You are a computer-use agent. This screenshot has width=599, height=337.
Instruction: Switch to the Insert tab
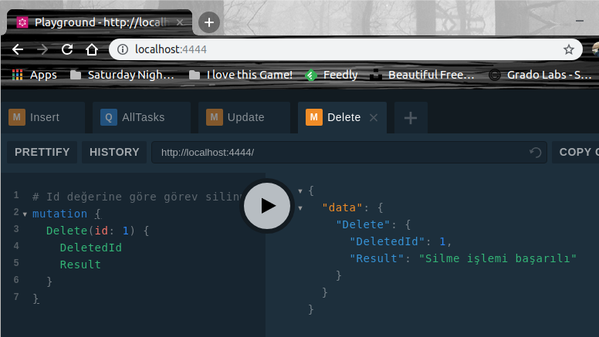pos(43,118)
